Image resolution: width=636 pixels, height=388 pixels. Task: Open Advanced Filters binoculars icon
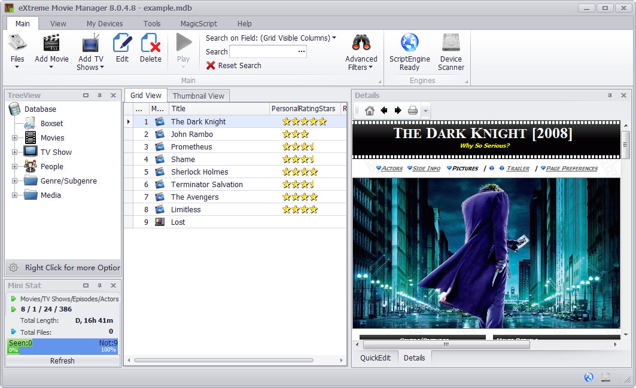[x=361, y=44]
